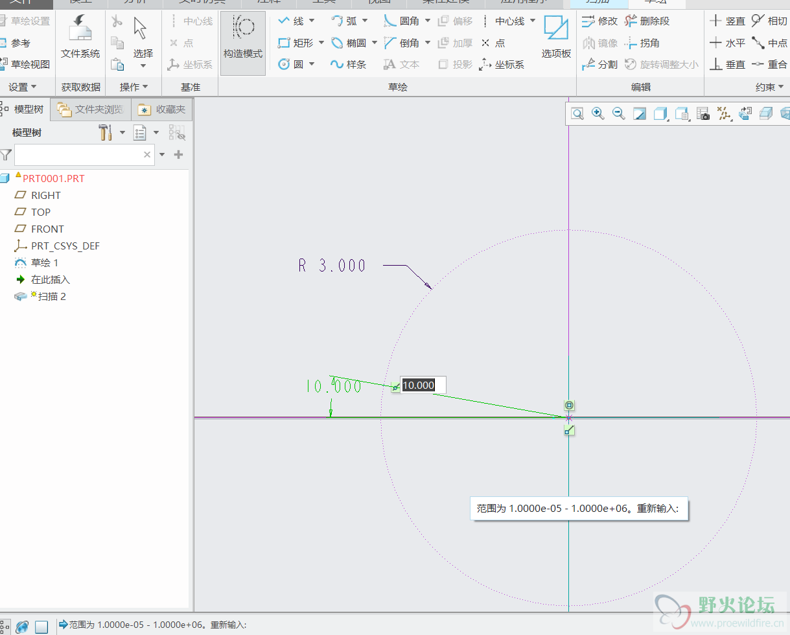Open the Saved Orientations cube icon
The image size is (790, 635).
pyautogui.click(x=682, y=114)
